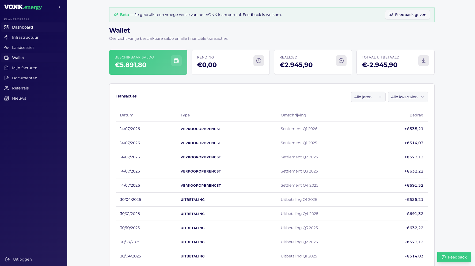
Task: Click the date 30/01/2026
Action: click(130, 214)
